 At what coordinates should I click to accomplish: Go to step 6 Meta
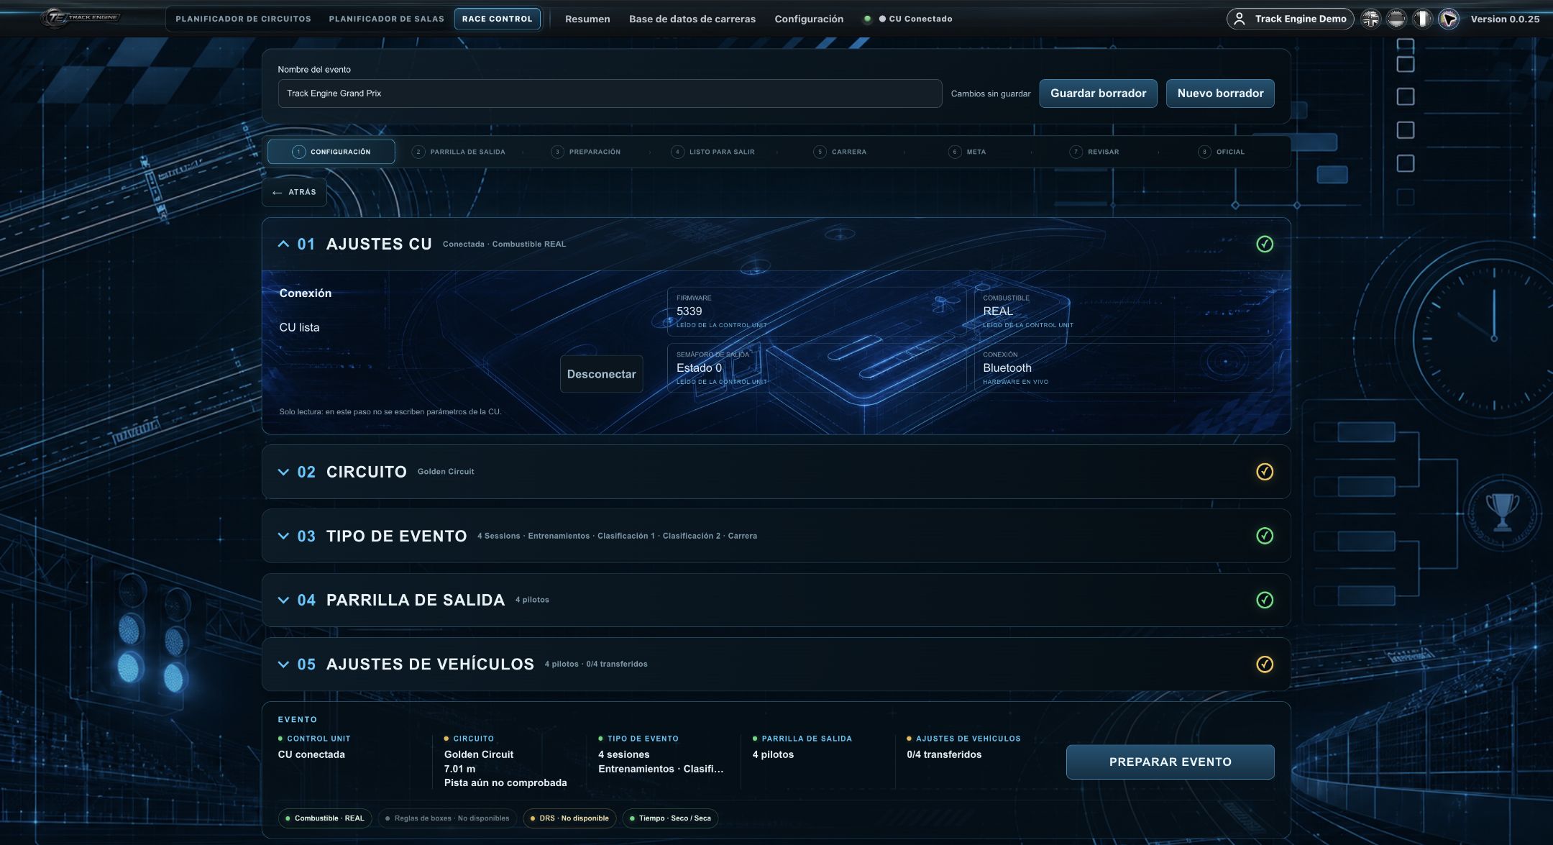[x=968, y=152]
